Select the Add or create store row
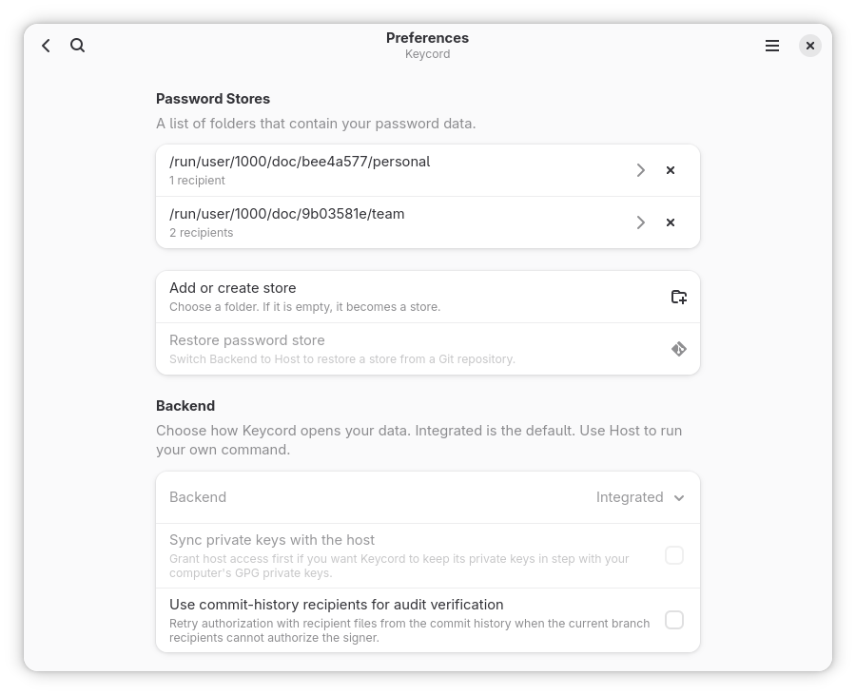This screenshot has width=856, height=695. click(428, 297)
